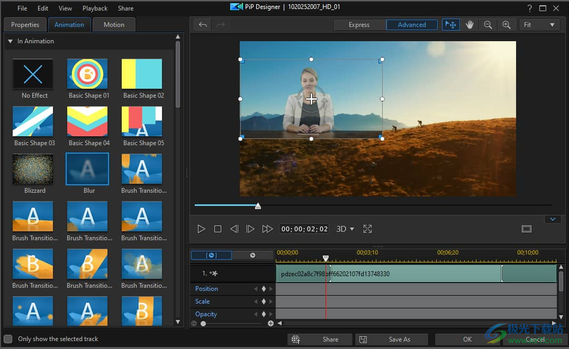569x349 pixels.
Task: Step to the previous frame
Action: click(234, 229)
